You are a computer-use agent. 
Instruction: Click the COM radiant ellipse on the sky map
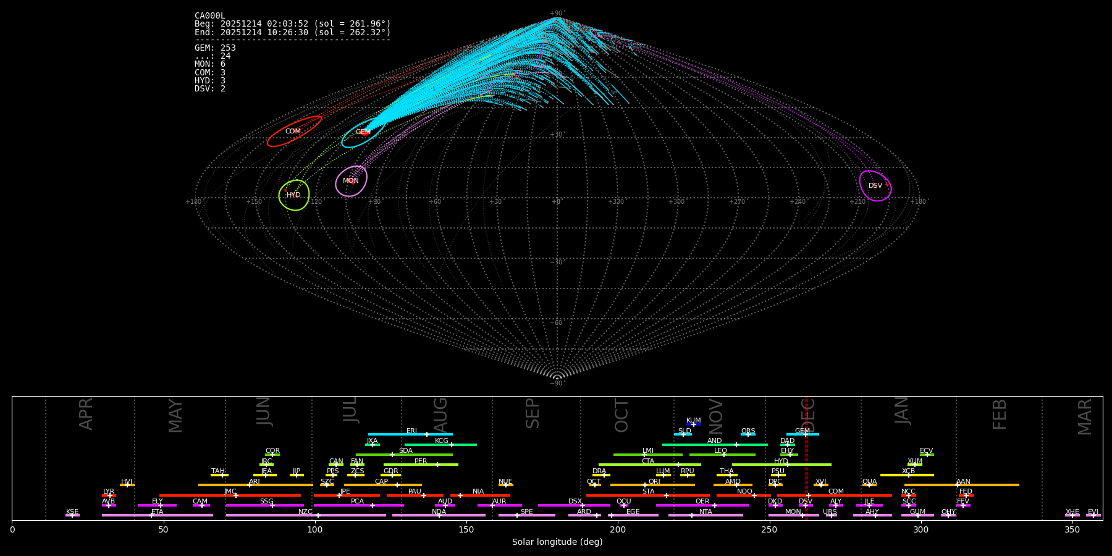click(x=294, y=131)
